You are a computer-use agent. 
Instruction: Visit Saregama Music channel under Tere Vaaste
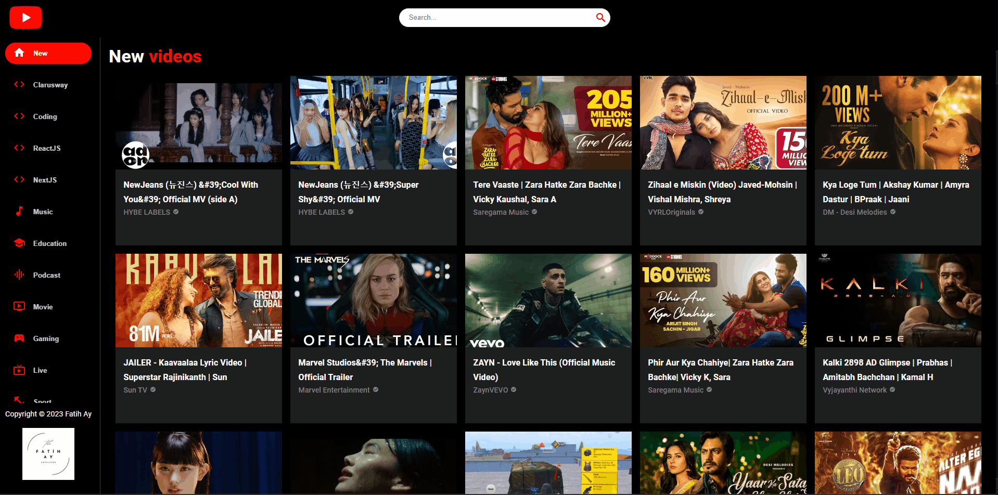coord(501,212)
